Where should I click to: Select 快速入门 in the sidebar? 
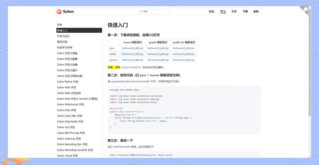79,30
